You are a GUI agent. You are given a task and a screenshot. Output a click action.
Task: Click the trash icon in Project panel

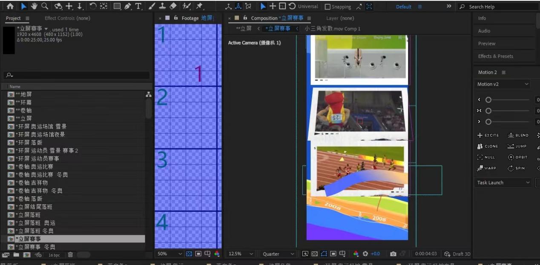[70, 255]
